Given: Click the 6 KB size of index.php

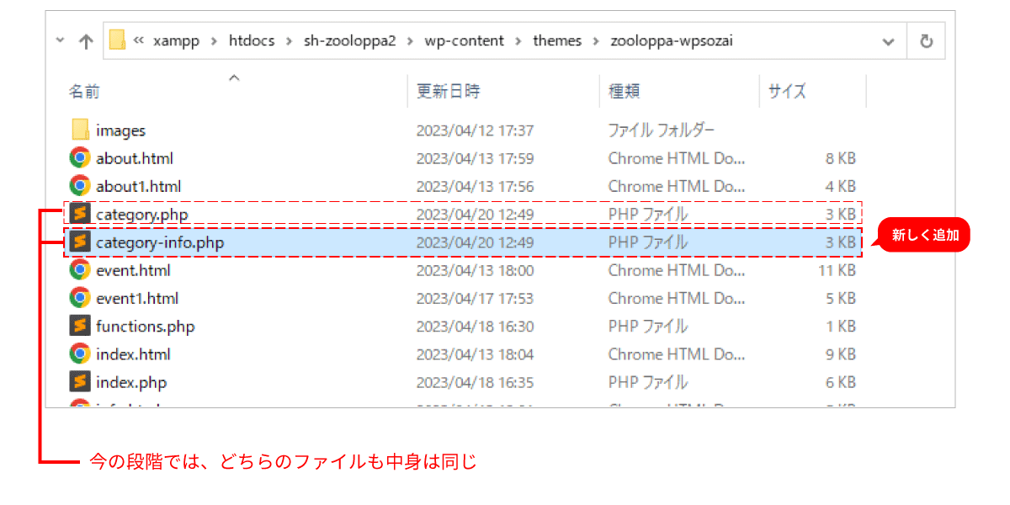Looking at the screenshot, I should click(841, 382).
